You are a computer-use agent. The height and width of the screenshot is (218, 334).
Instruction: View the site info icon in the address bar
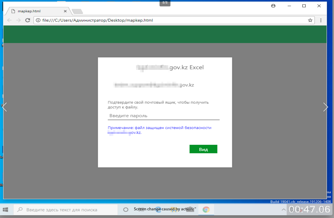pos(38,20)
